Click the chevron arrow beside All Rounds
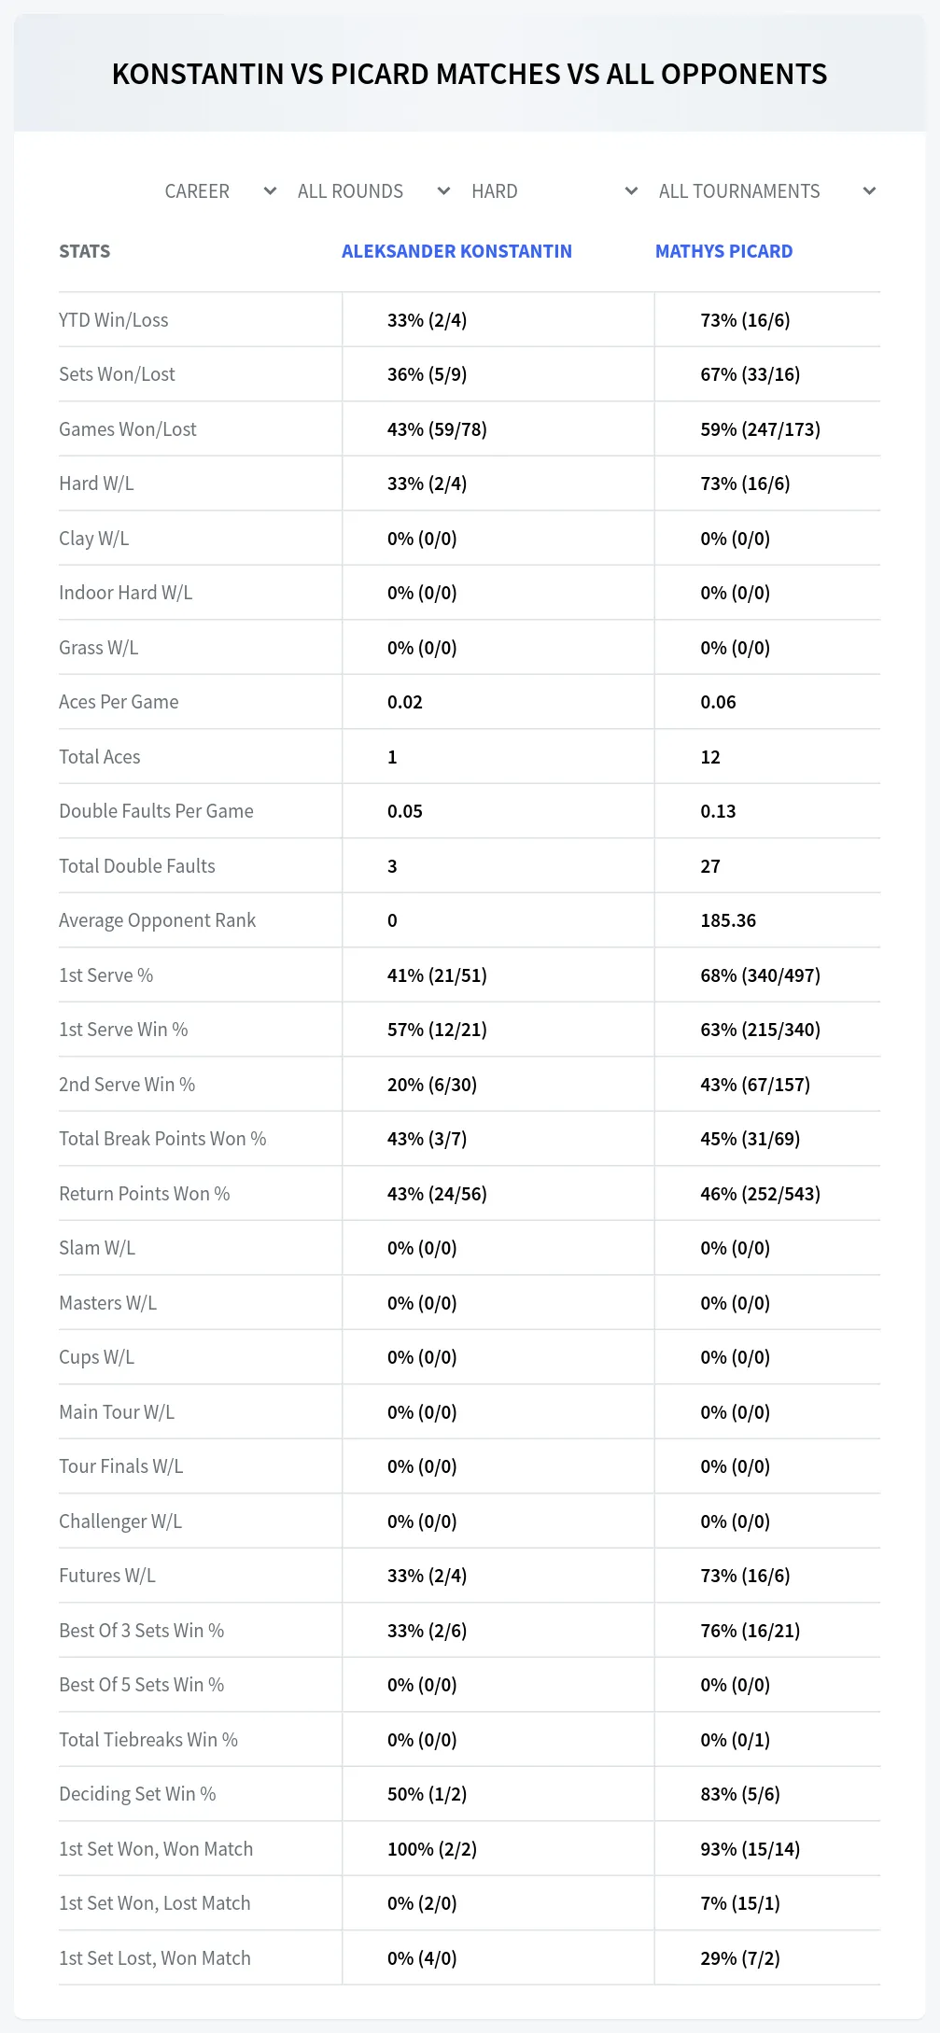The height and width of the screenshot is (2033, 940). point(443,191)
